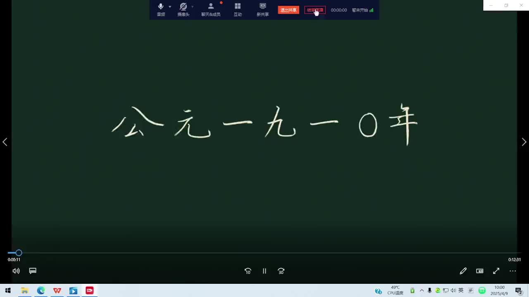
Task: Minimize the window at top right
Action: 491,5
